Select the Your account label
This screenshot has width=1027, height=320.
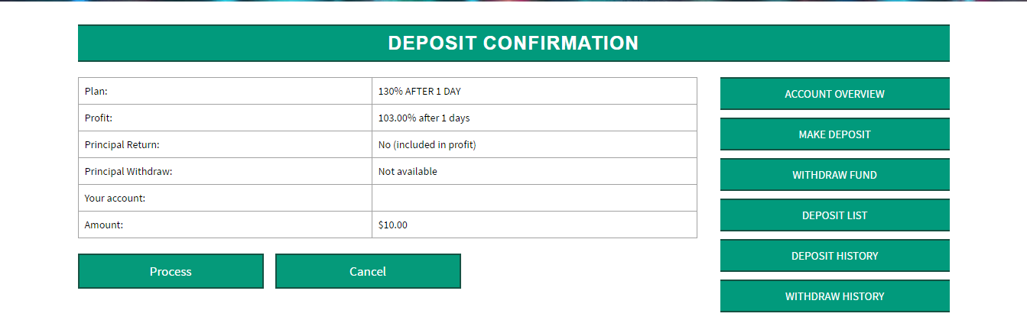(115, 198)
